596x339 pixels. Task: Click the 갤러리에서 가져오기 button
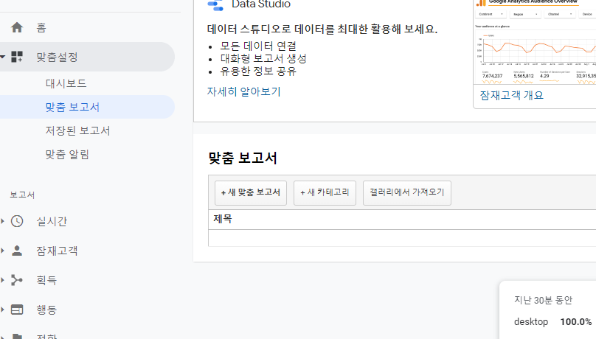(407, 193)
